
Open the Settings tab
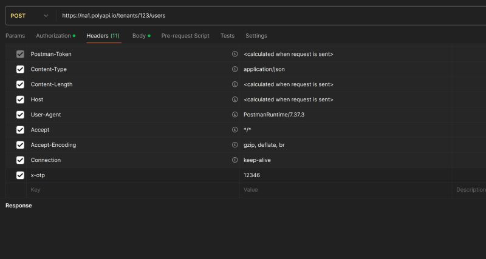point(256,36)
